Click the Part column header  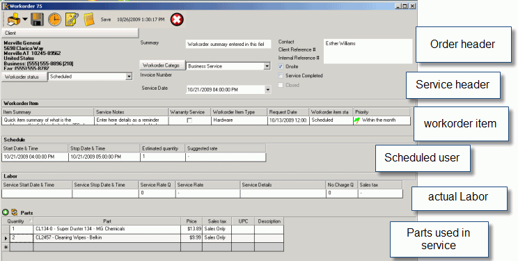tap(107, 221)
